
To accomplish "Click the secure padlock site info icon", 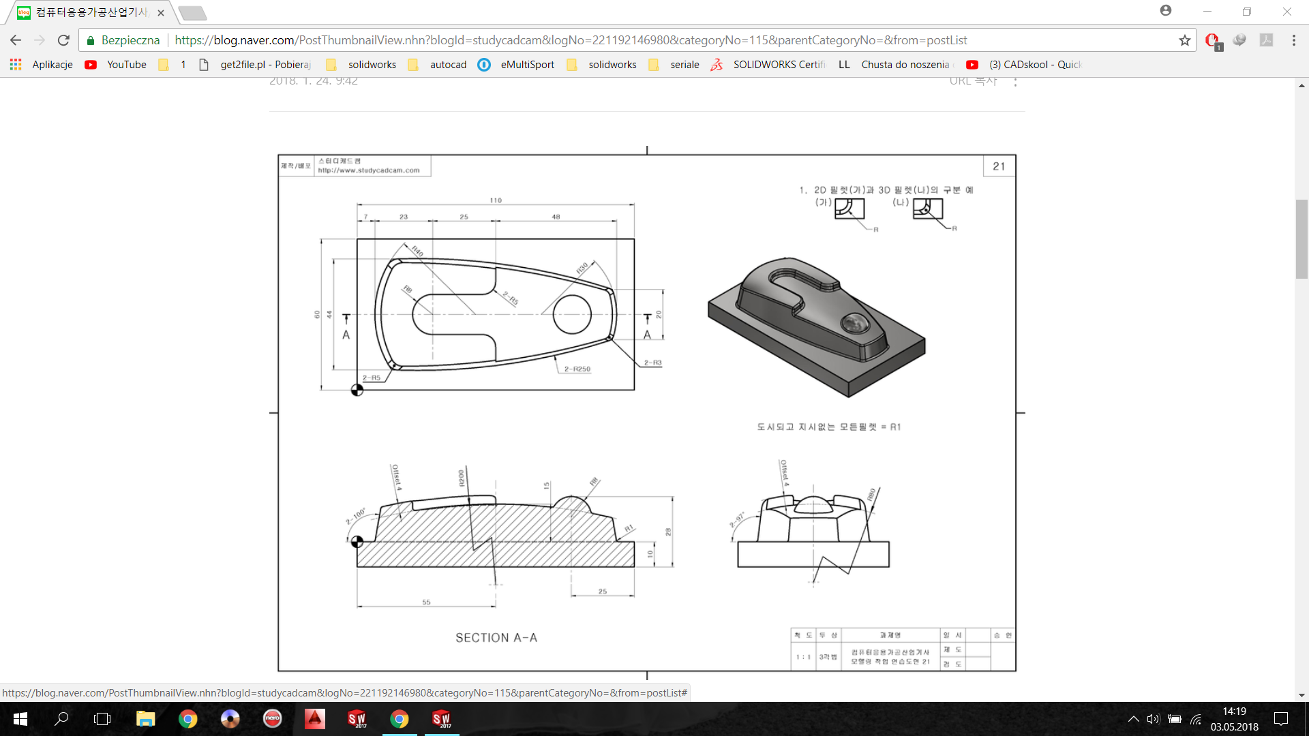I will 91,40.
